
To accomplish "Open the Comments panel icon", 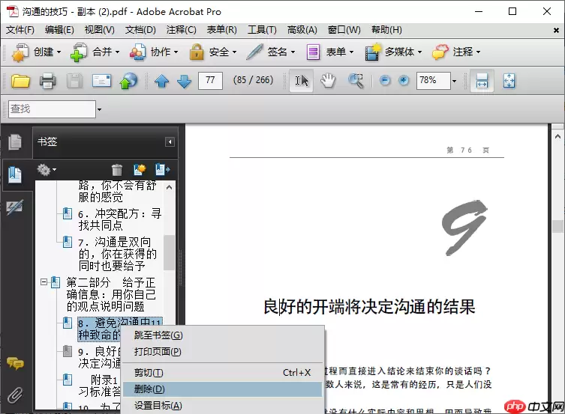I will coord(15,363).
